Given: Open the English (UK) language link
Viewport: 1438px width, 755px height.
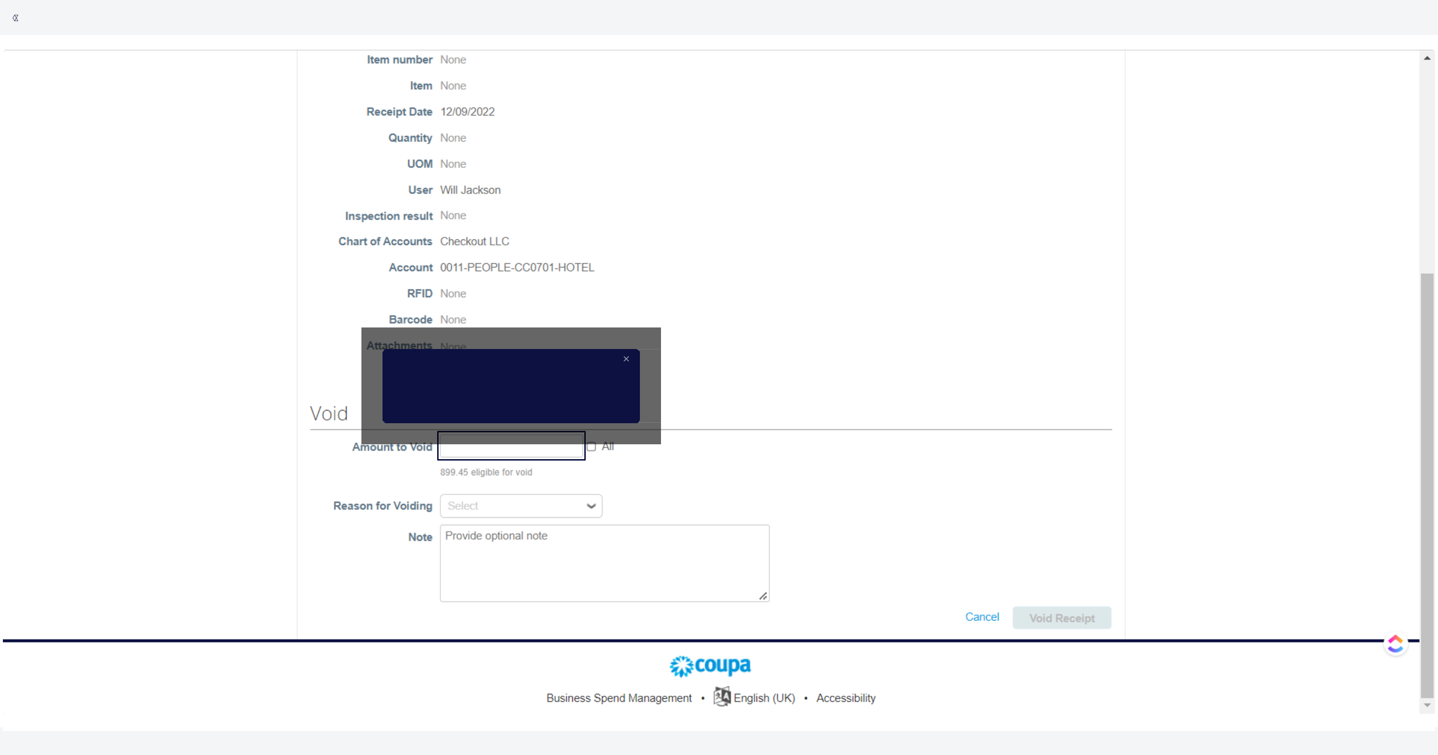Looking at the screenshot, I should tap(764, 698).
